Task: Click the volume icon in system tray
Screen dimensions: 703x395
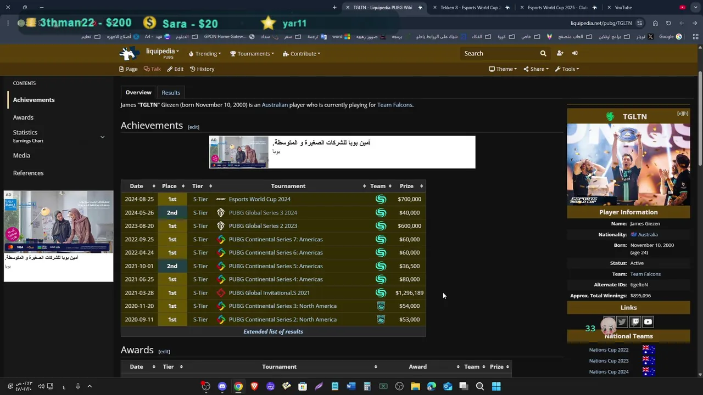Action: [41, 386]
